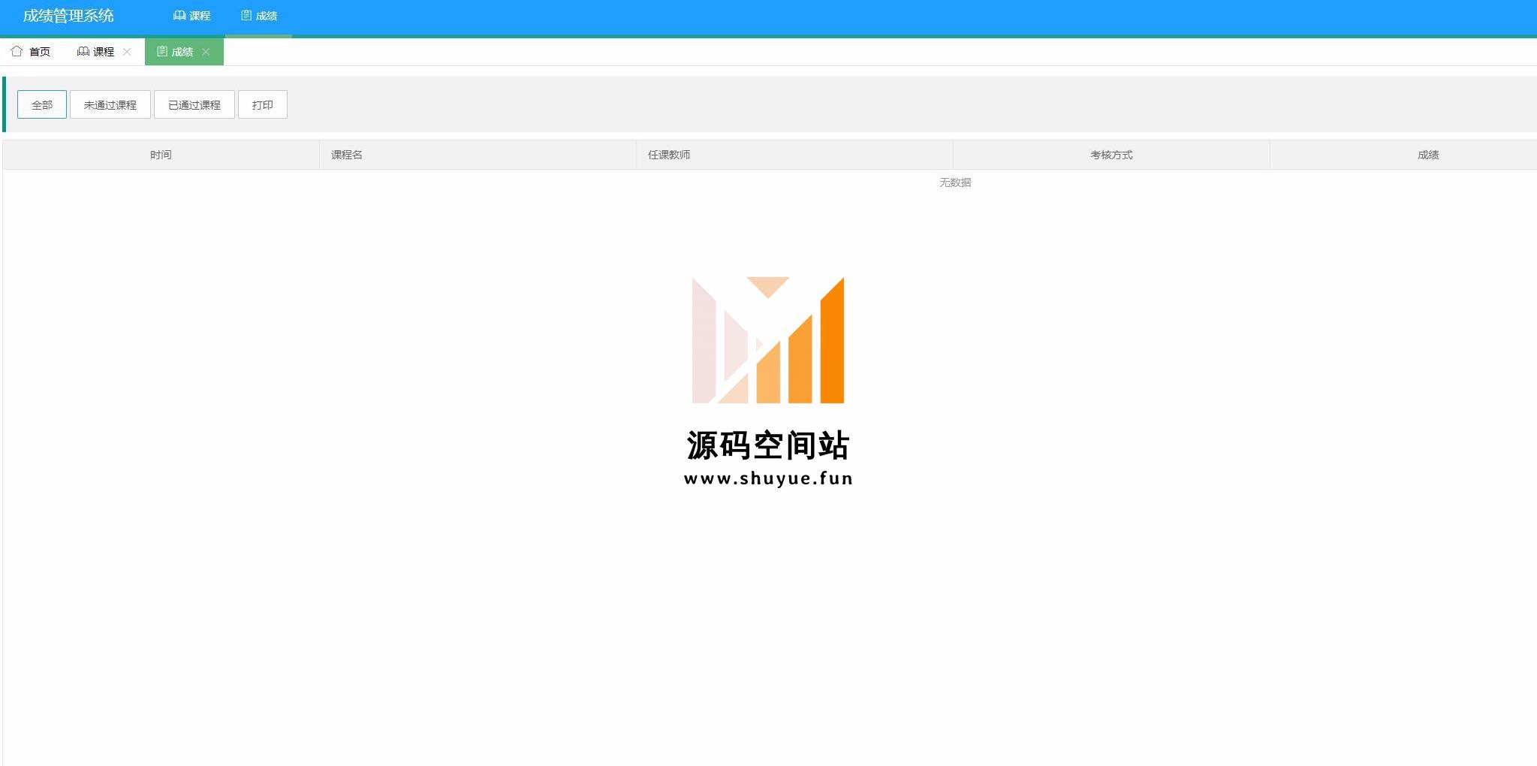Close the 成绩 page tab
The image size is (1537, 766).
(206, 52)
